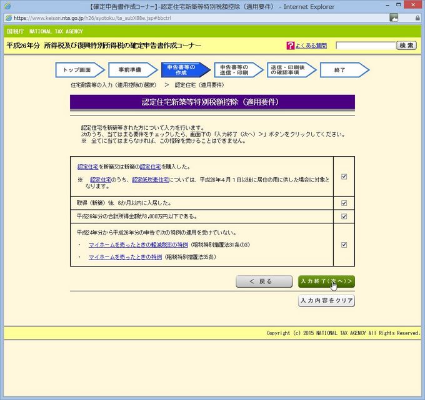
Task: Open the よくある質問 link
Action: click(311, 46)
